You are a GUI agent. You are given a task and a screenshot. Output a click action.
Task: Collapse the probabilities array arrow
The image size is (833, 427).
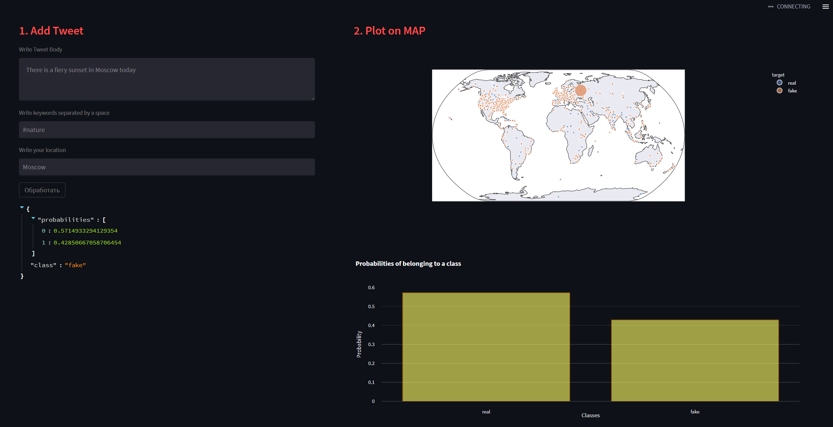pyautogui.click(x=33, y=218)
